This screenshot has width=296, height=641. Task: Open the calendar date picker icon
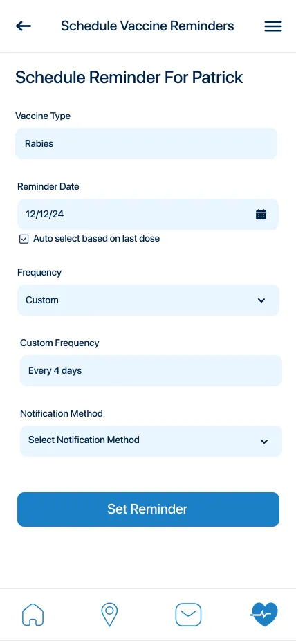tap(261, 214)
